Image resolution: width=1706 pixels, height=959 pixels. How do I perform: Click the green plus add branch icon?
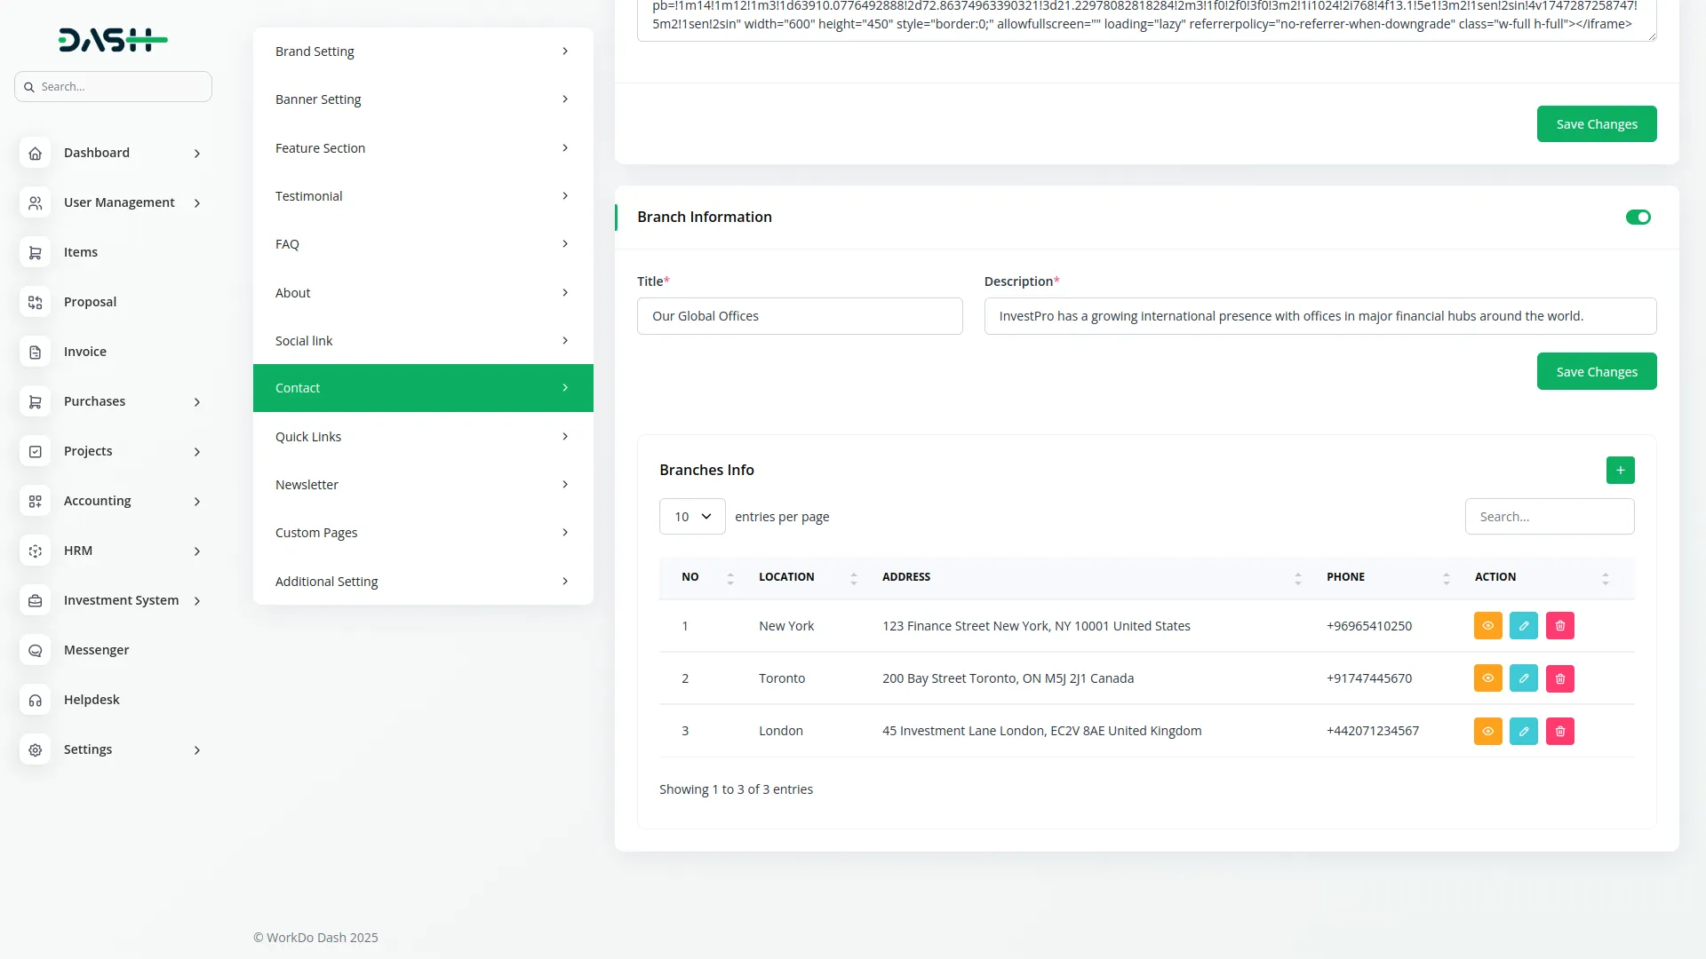point(1620,470)
